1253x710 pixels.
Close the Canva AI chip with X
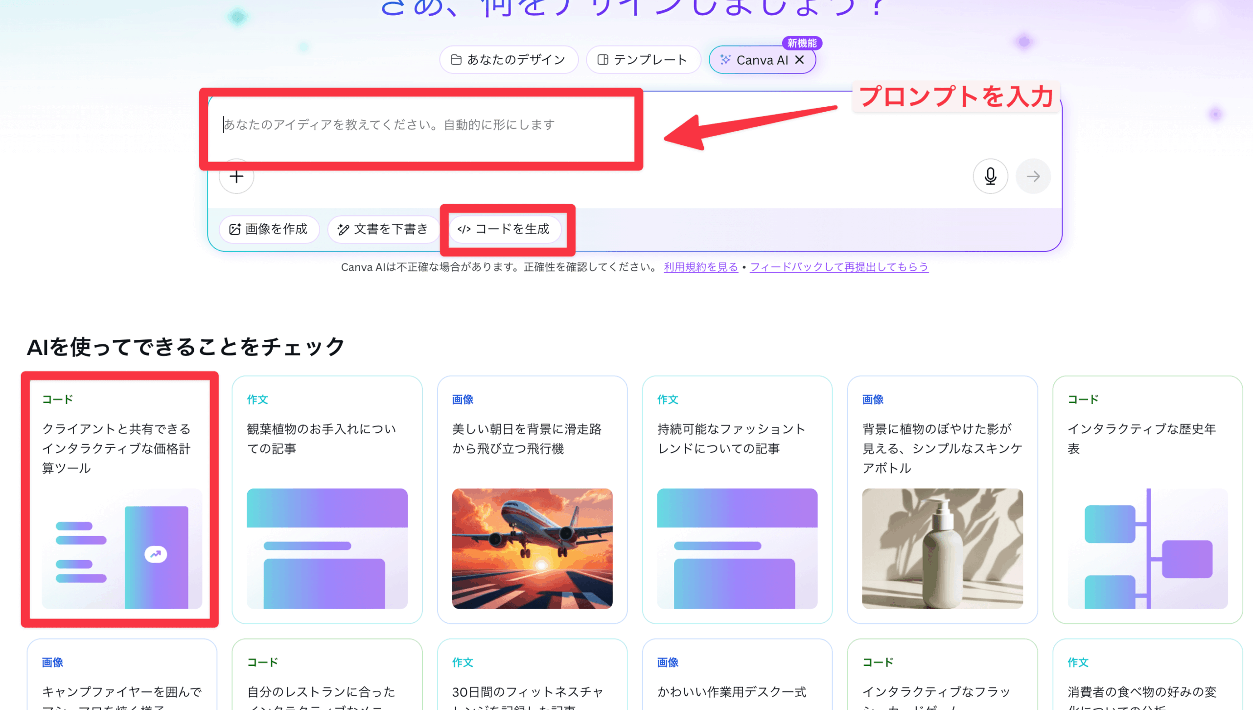800,60
